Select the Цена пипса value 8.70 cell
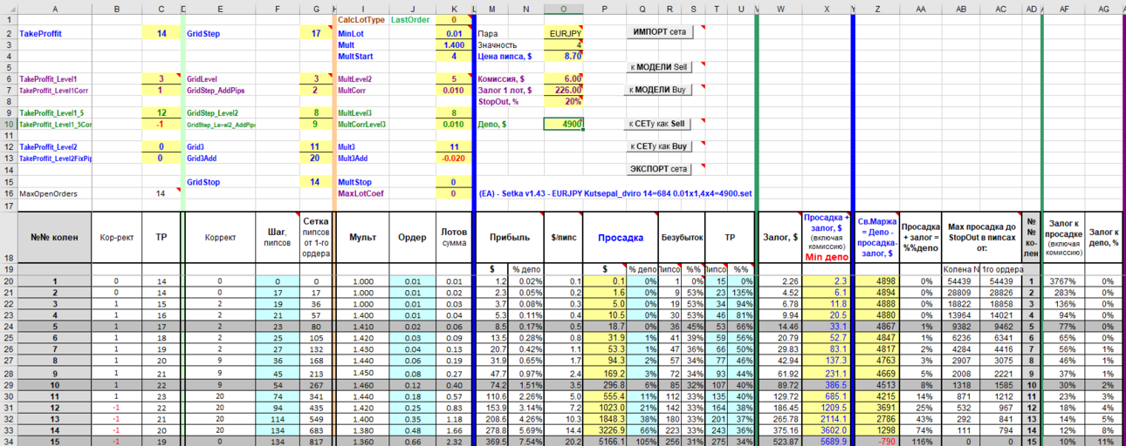Viewport: 1126px width, 446px height. [563, 56]
